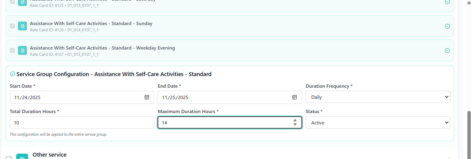Click the document icon for the Sunday rate card

tap(22, 26)
